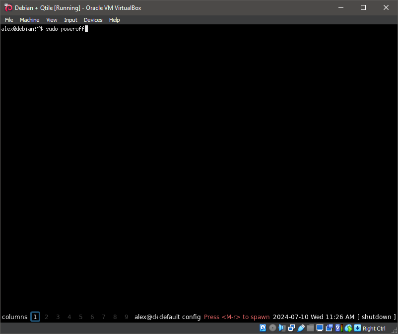Open the Devices menu
Viewport: 398px width, 334px height.
point(93,20)
